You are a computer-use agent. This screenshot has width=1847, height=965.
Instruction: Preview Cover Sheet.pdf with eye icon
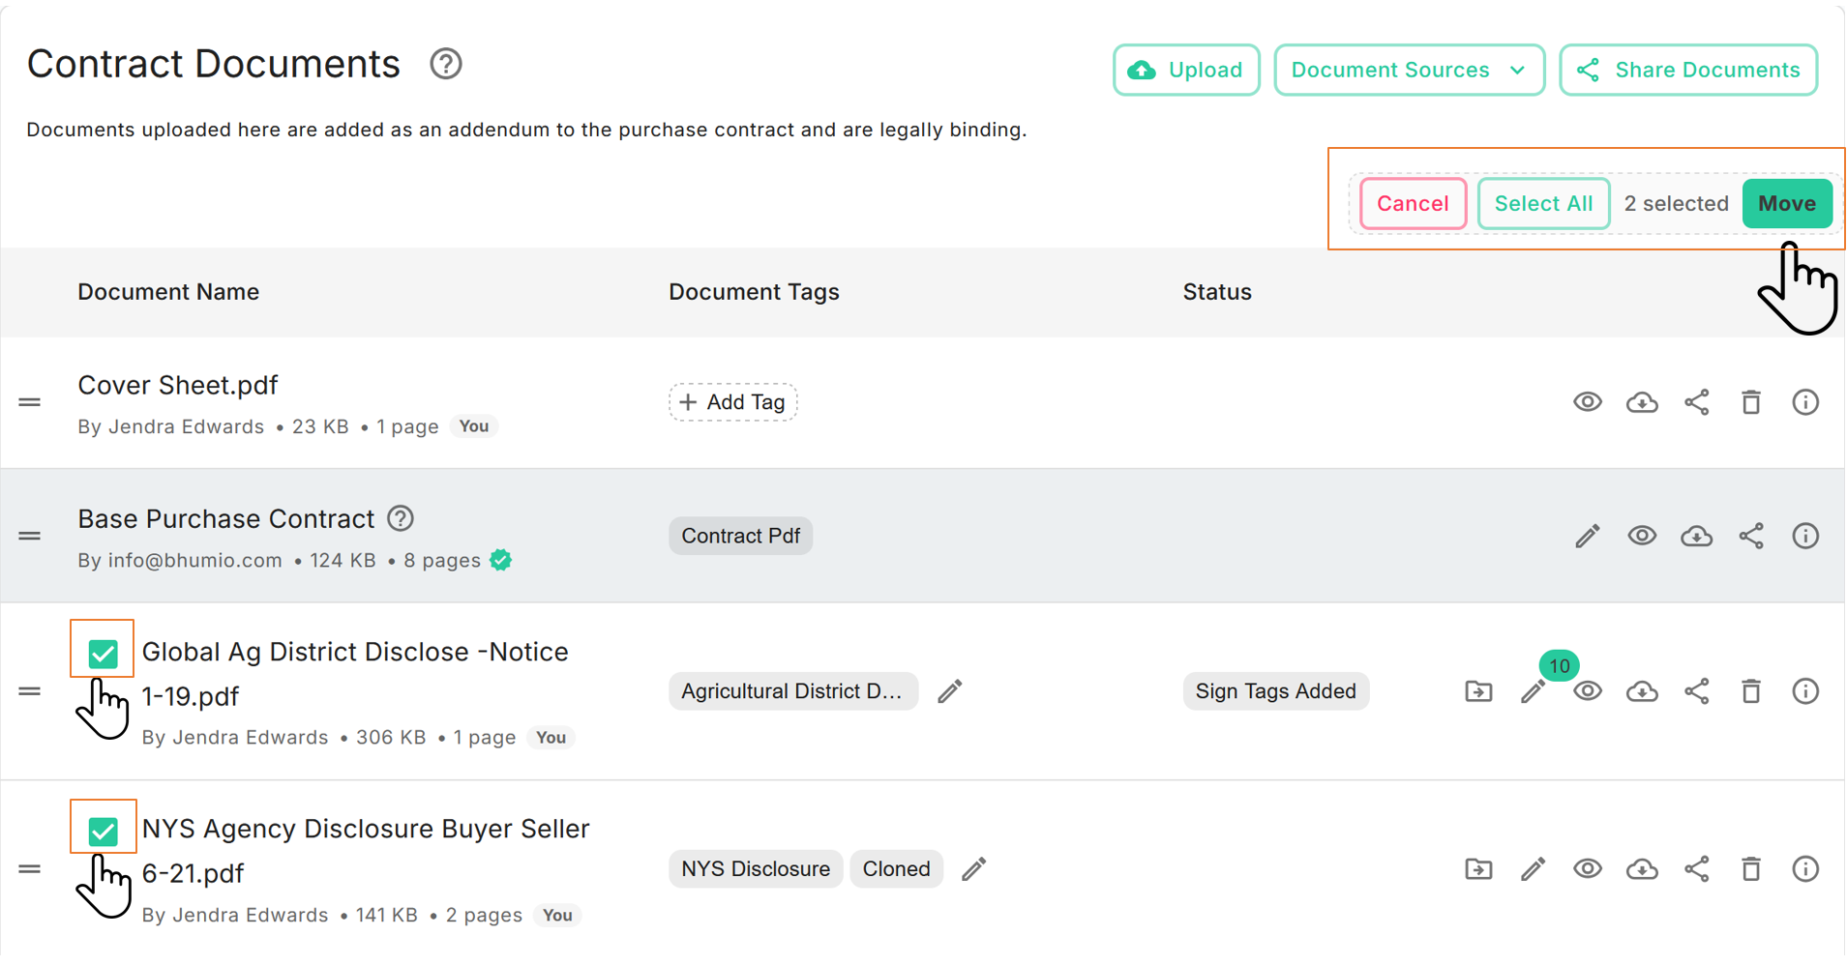1587,402
